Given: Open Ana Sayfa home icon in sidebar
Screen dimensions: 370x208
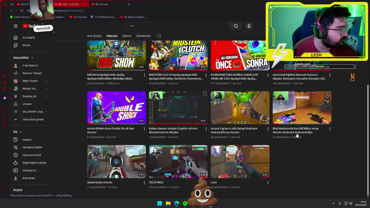Looking at the screenshot, I should [x=16, y=38].
